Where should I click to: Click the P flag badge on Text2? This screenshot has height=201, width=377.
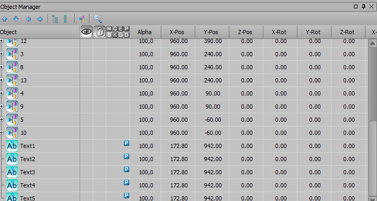click(127, 156)
